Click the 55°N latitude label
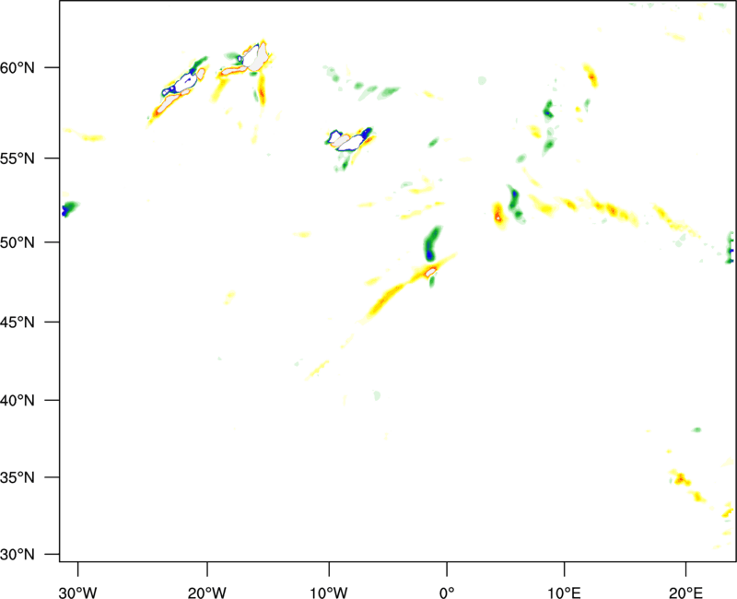The width and height of the screenshot is (737, 599). tap(18, 159)
